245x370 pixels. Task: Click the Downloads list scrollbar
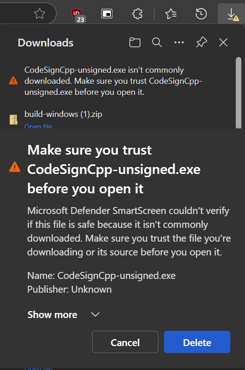click(239, 92)
